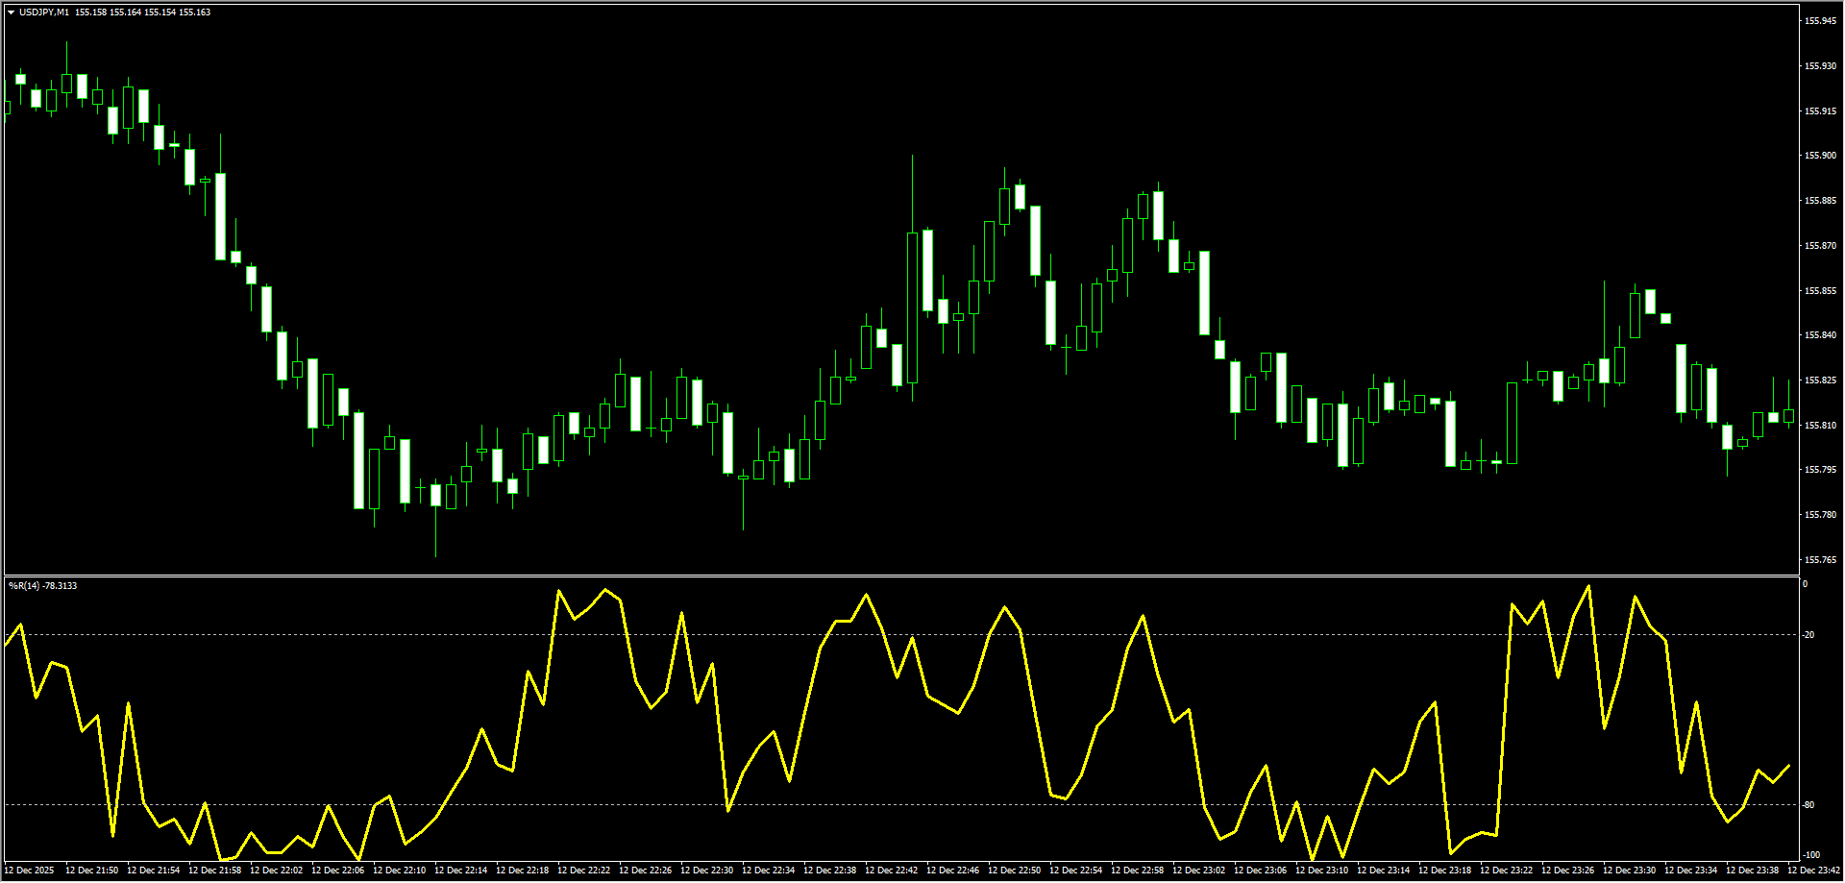Click the 12 Dec 2025 date label
This screenshot has width=1845, height=883.
point(30,871)
